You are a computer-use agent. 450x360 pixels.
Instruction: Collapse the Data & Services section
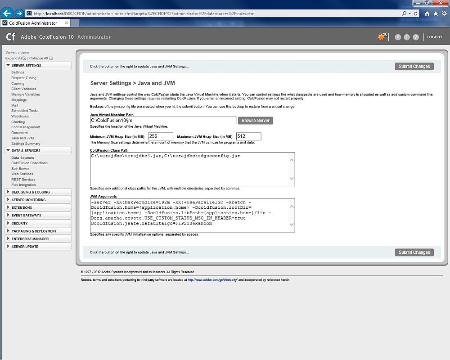[x=38, y=150]
